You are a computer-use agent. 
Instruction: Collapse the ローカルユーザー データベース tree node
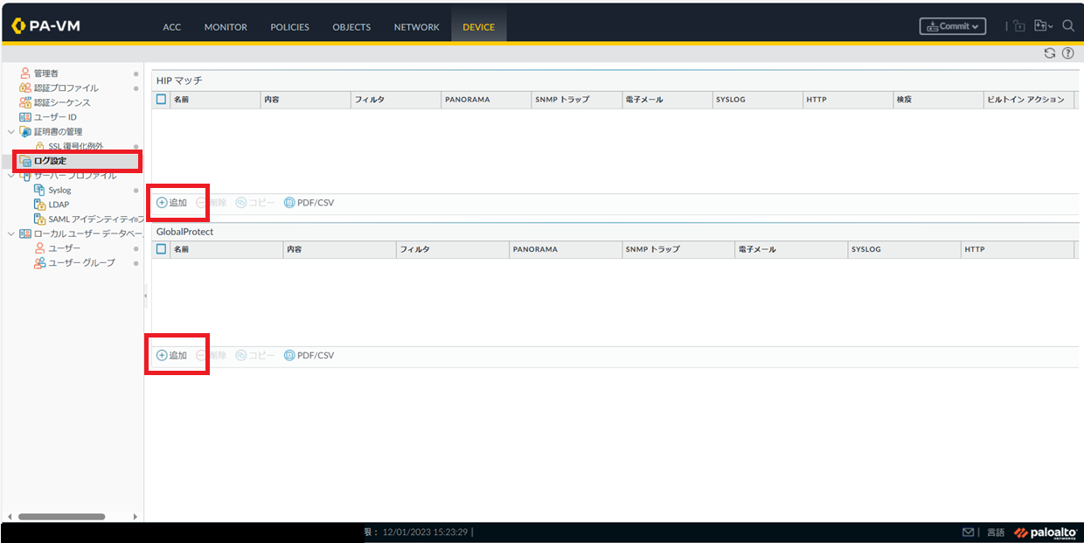click(x=10, y=234)
